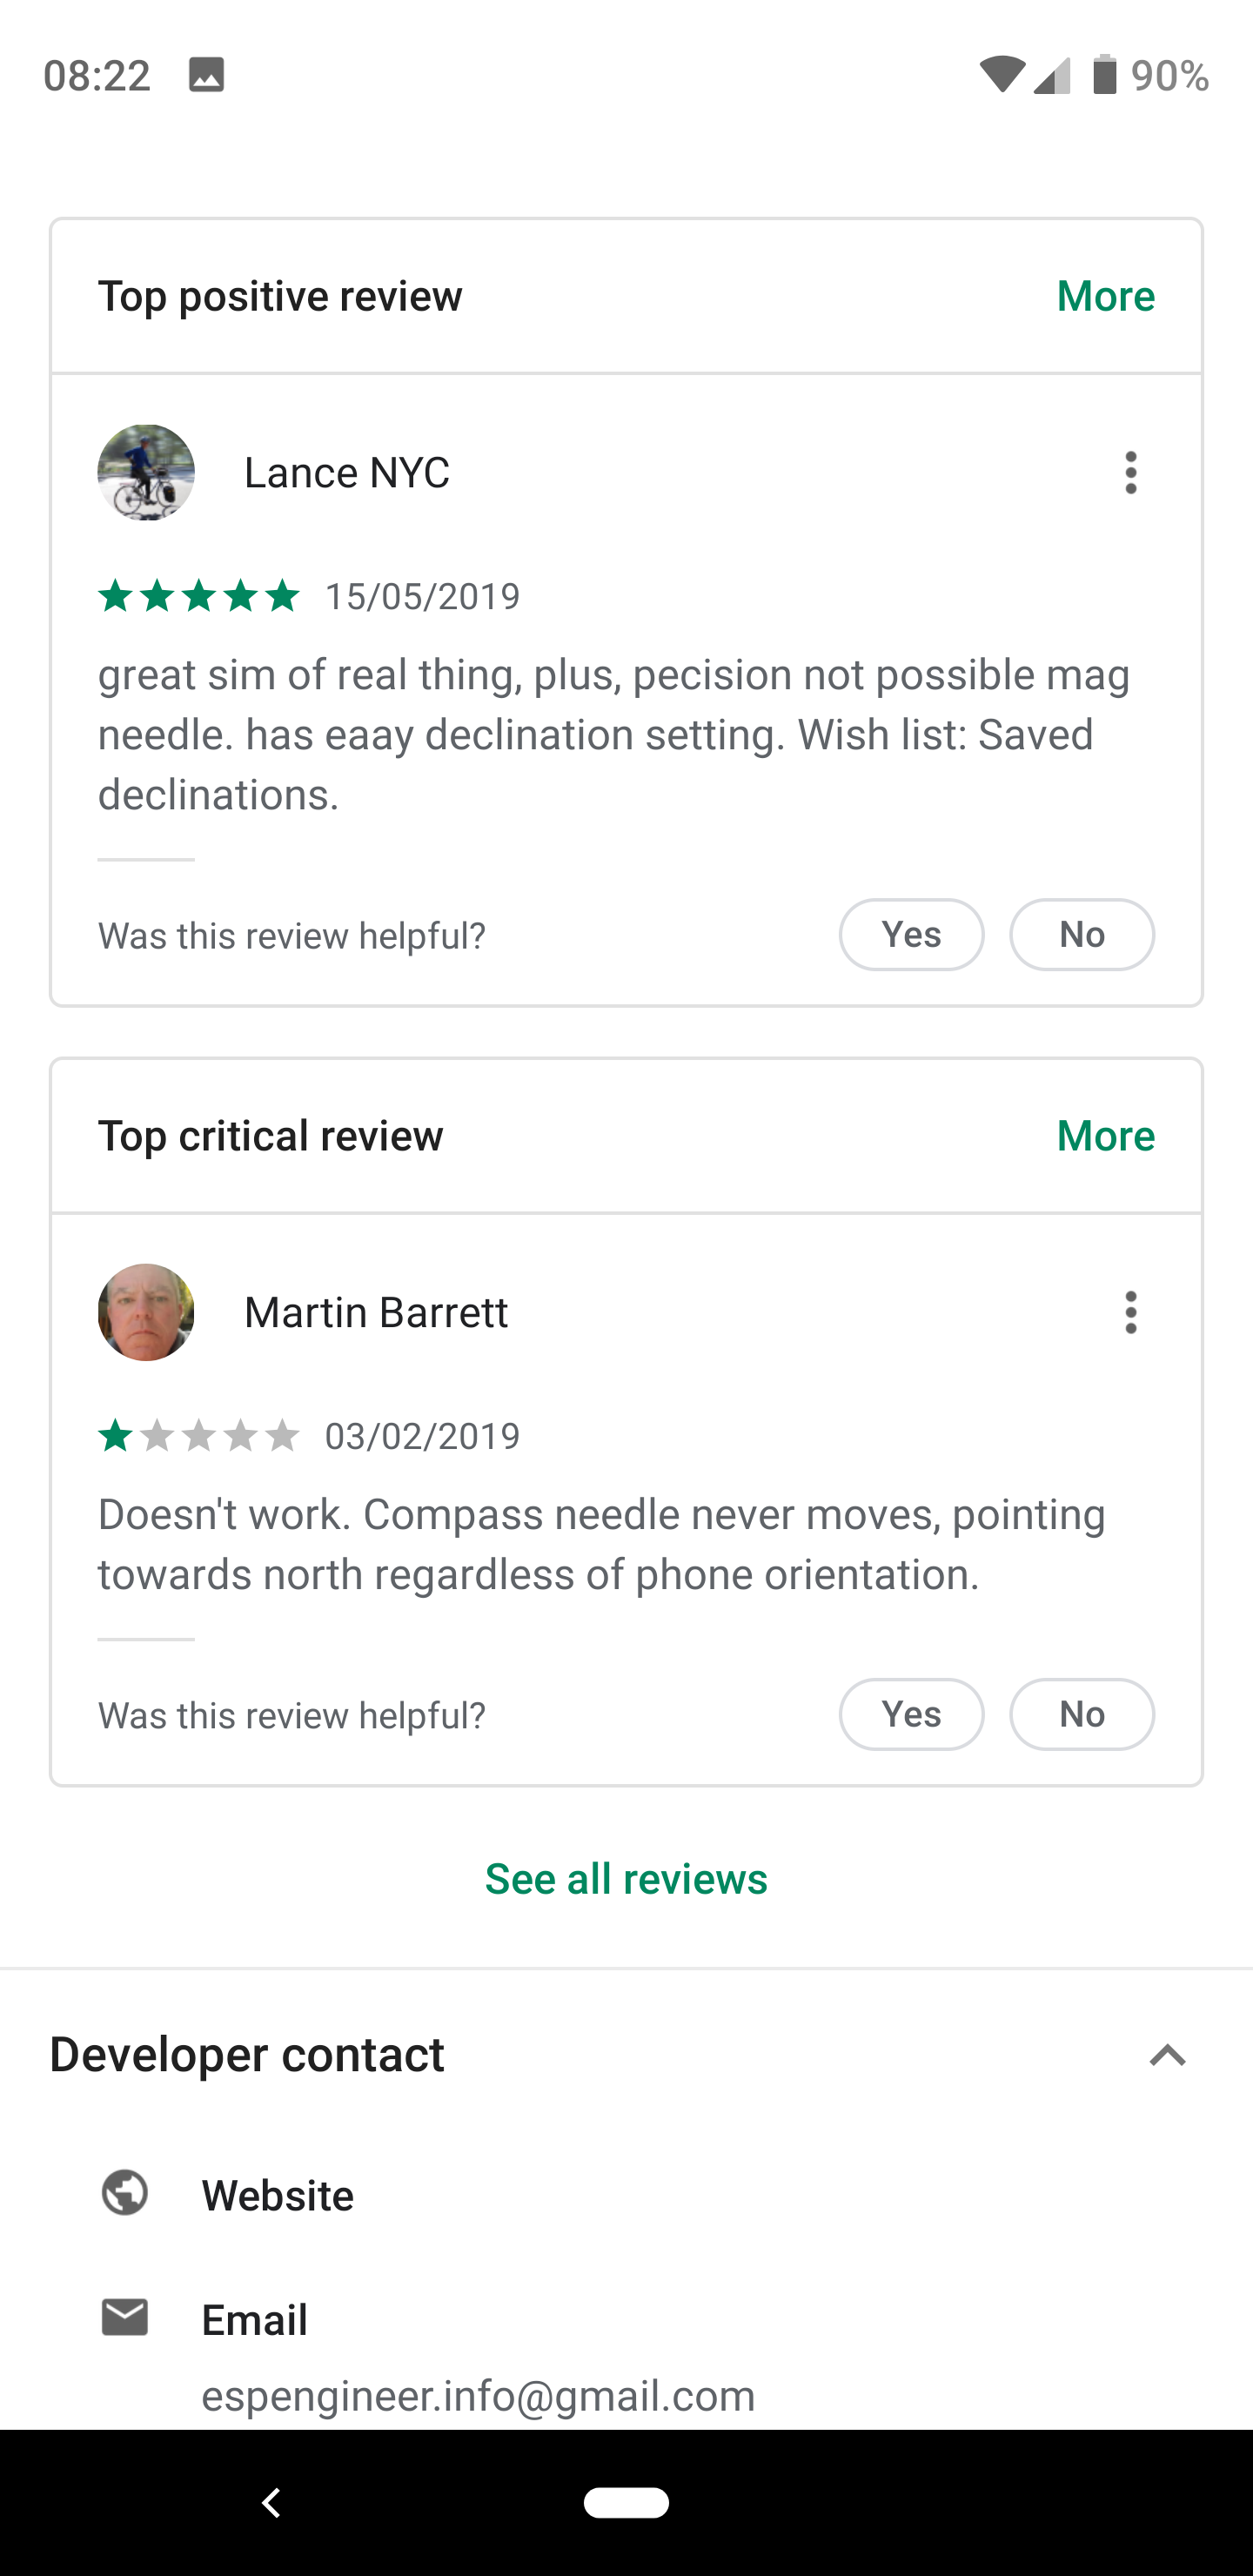The width and height of the screenshot is (1253, 2576).
Task: Tap the battery icon in status bar
Action: pyautogui.click(x=1104, y=75)
